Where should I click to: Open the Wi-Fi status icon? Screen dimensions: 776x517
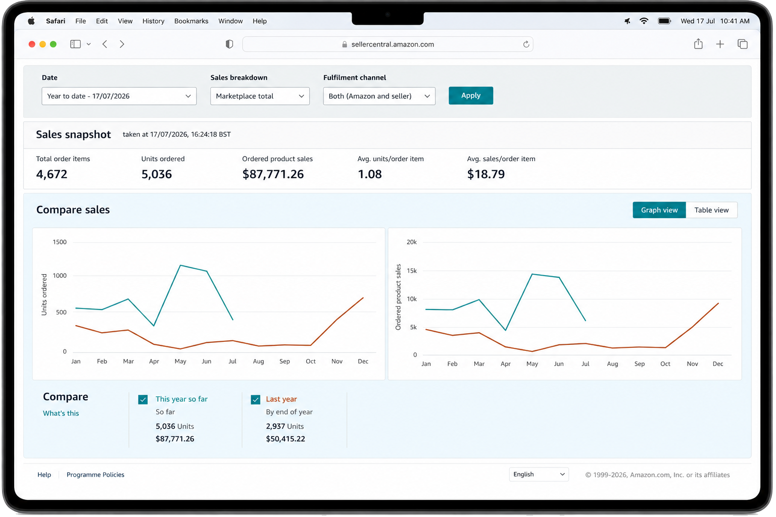pyautogui.click(x=644, y=21)
